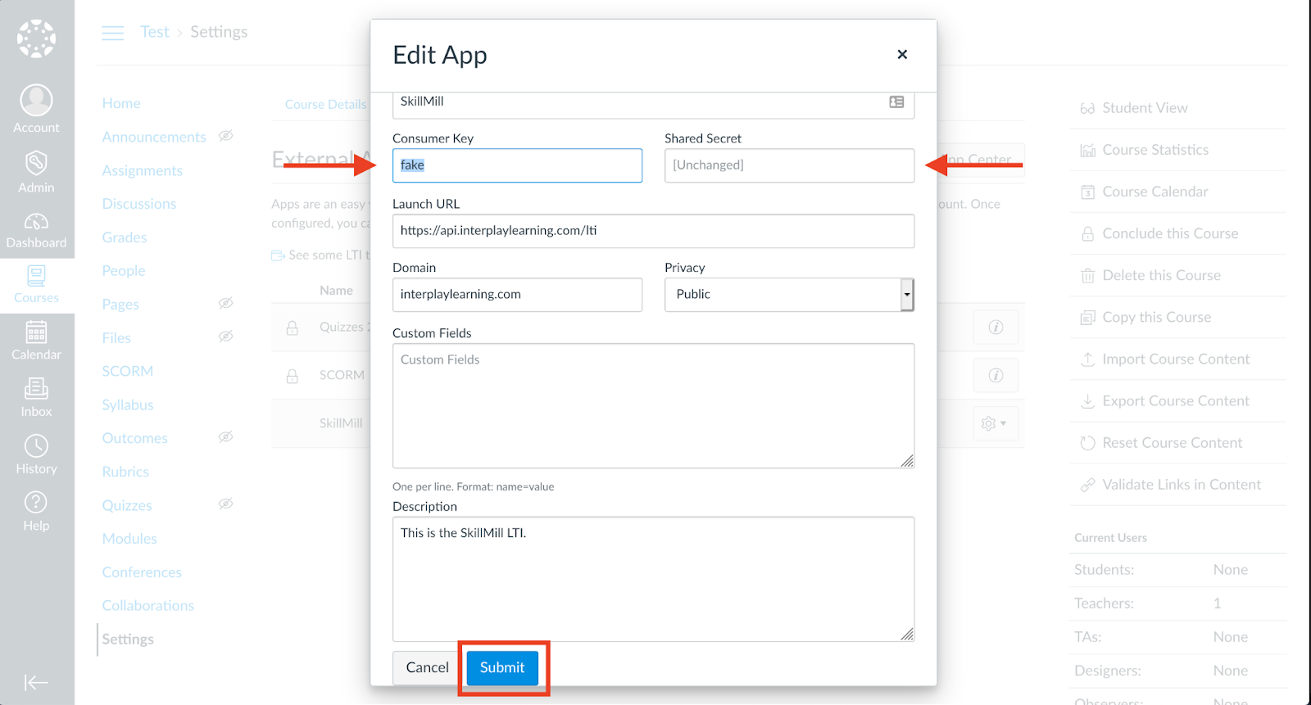Click the Export Course Content download icon

(1087, 401)
